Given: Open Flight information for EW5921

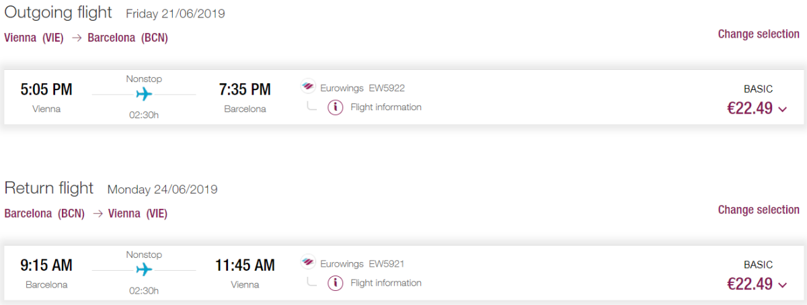Looking at the screenshot, I should coord(386,284).
